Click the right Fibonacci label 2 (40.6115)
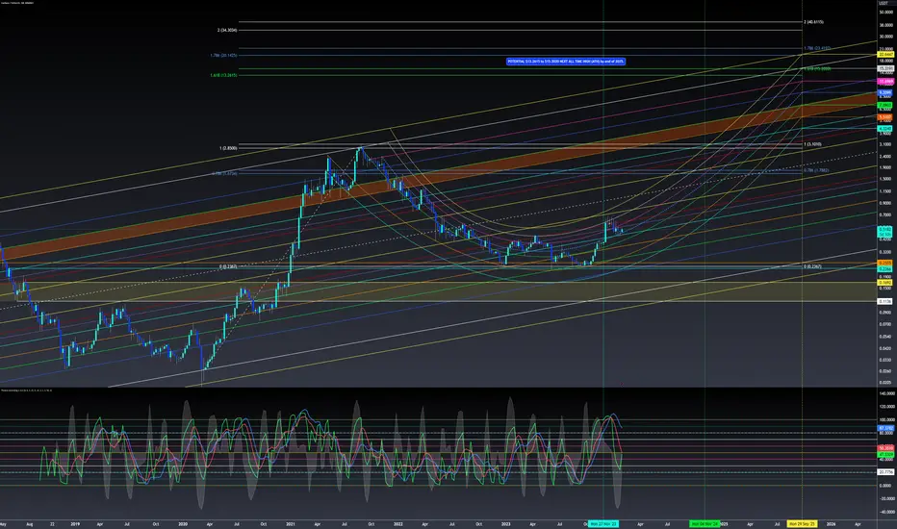Viewport: 897px width, 529px height. 813,22
